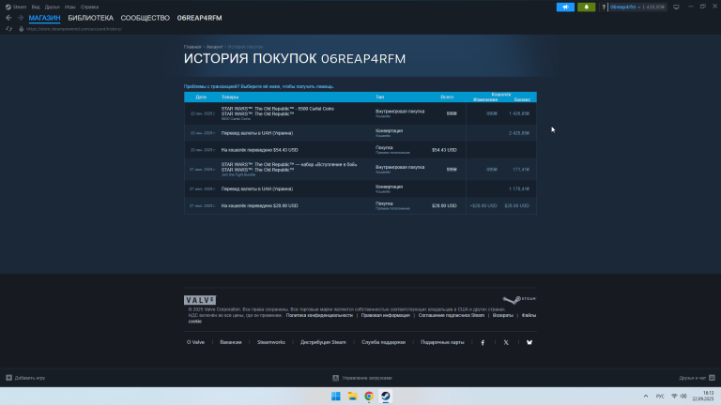Screen dimensions: 721x405
Task: Open Steam's Facebook page icon
Action: (483, 342)
